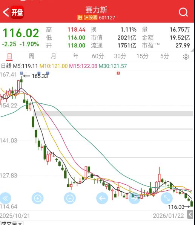Tap the market cap 2021亿
This screenshot has height=225, width=195.
(127, 38)
